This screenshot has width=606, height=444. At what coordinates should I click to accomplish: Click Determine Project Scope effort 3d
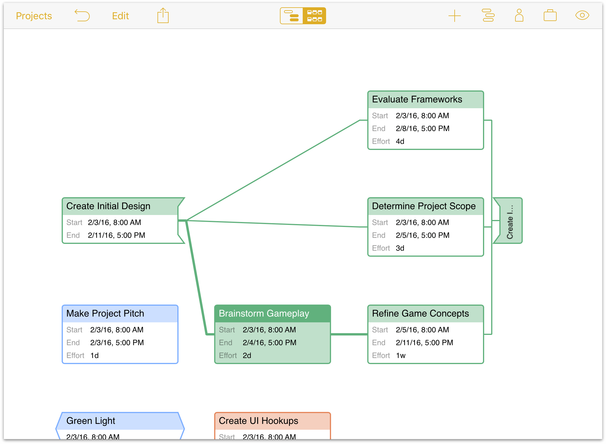pos(400,248)
